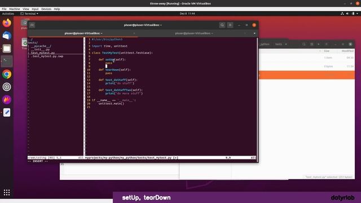Switch to the second terminal tab
The height and width of the screenshot is (203, 361).
point(194,33)
